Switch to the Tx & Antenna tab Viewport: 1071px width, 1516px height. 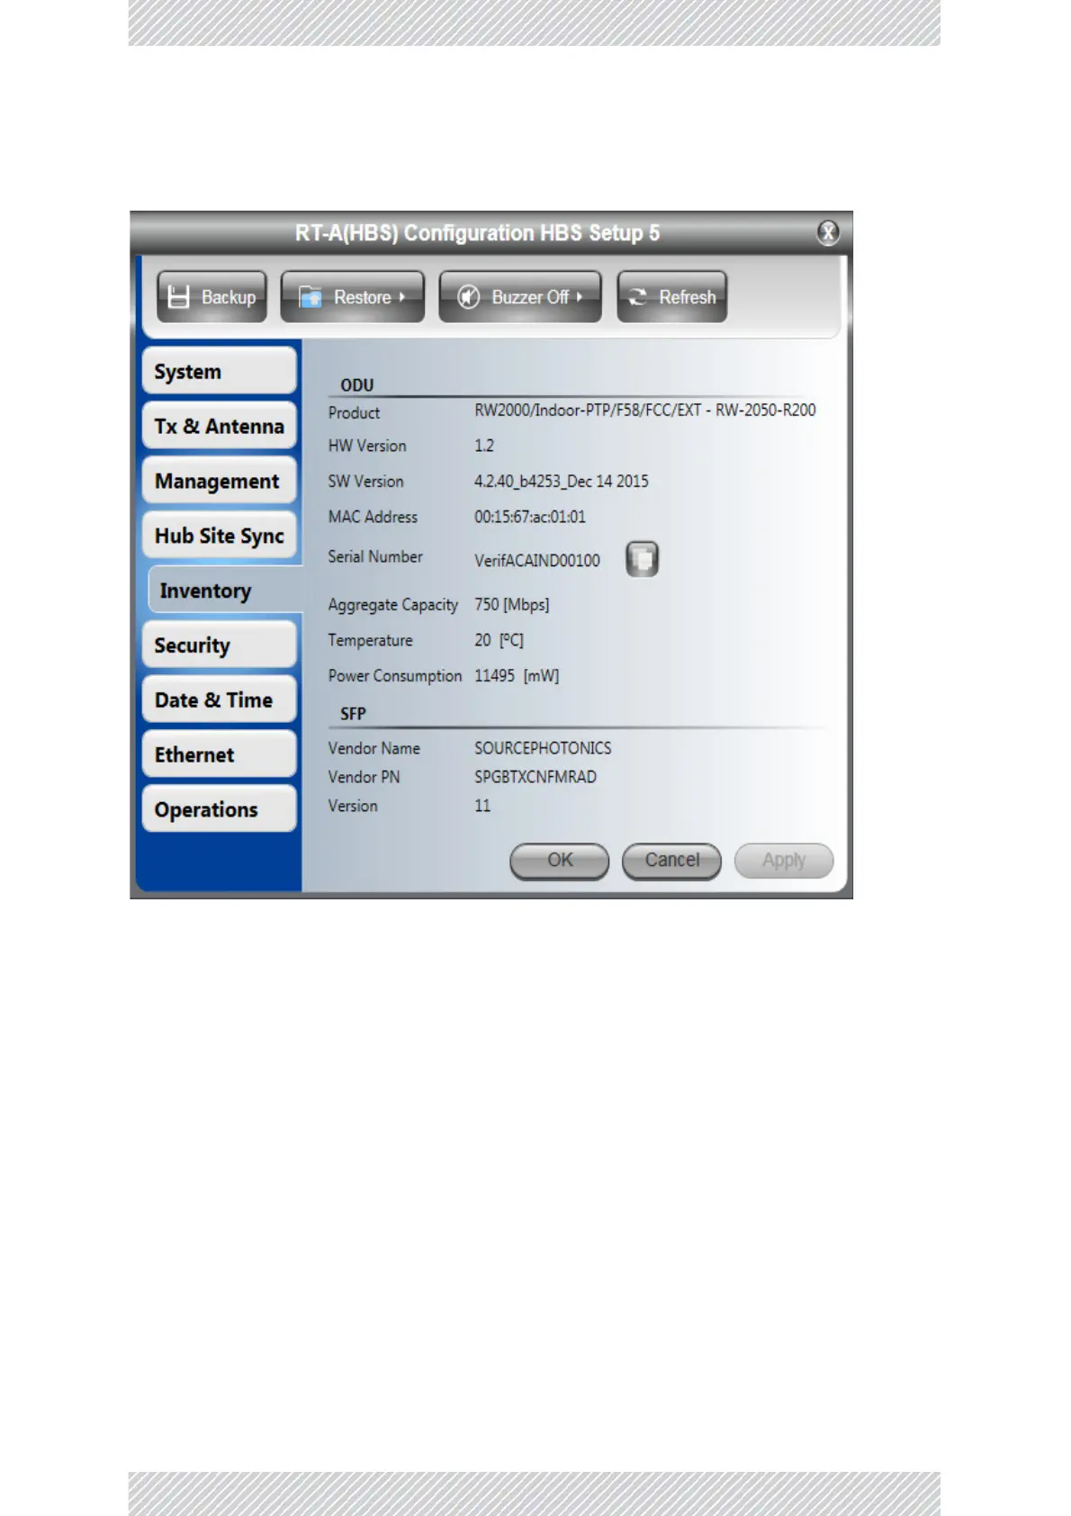pos(219,426)
